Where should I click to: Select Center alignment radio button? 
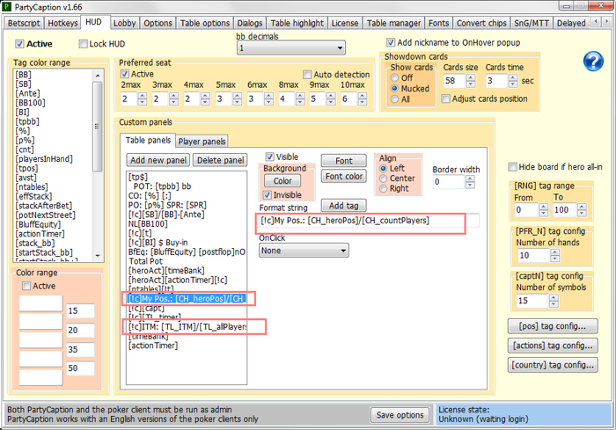[x=381, y=178]
